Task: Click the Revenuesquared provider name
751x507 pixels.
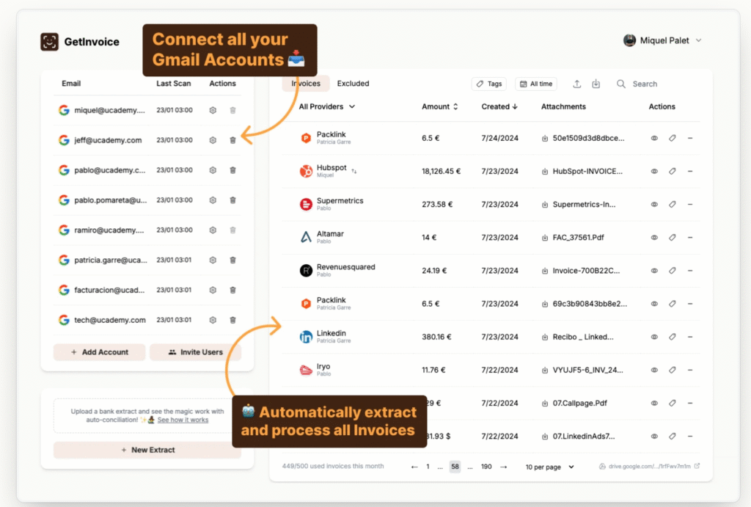Action: (346, 267)
